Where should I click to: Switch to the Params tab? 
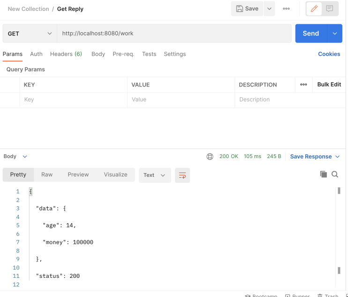(13, 54)
